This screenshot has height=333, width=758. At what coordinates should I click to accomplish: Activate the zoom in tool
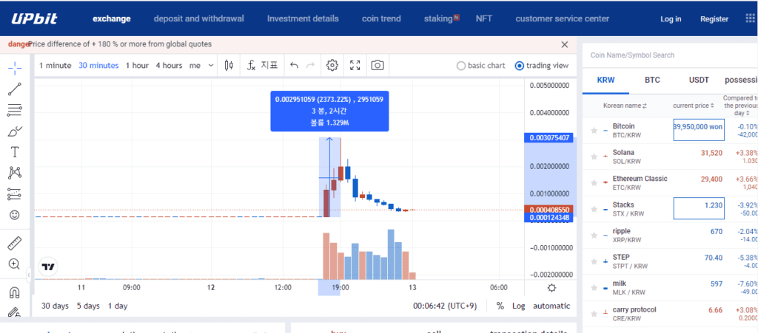pyautogui.click(x=15, y=264)
